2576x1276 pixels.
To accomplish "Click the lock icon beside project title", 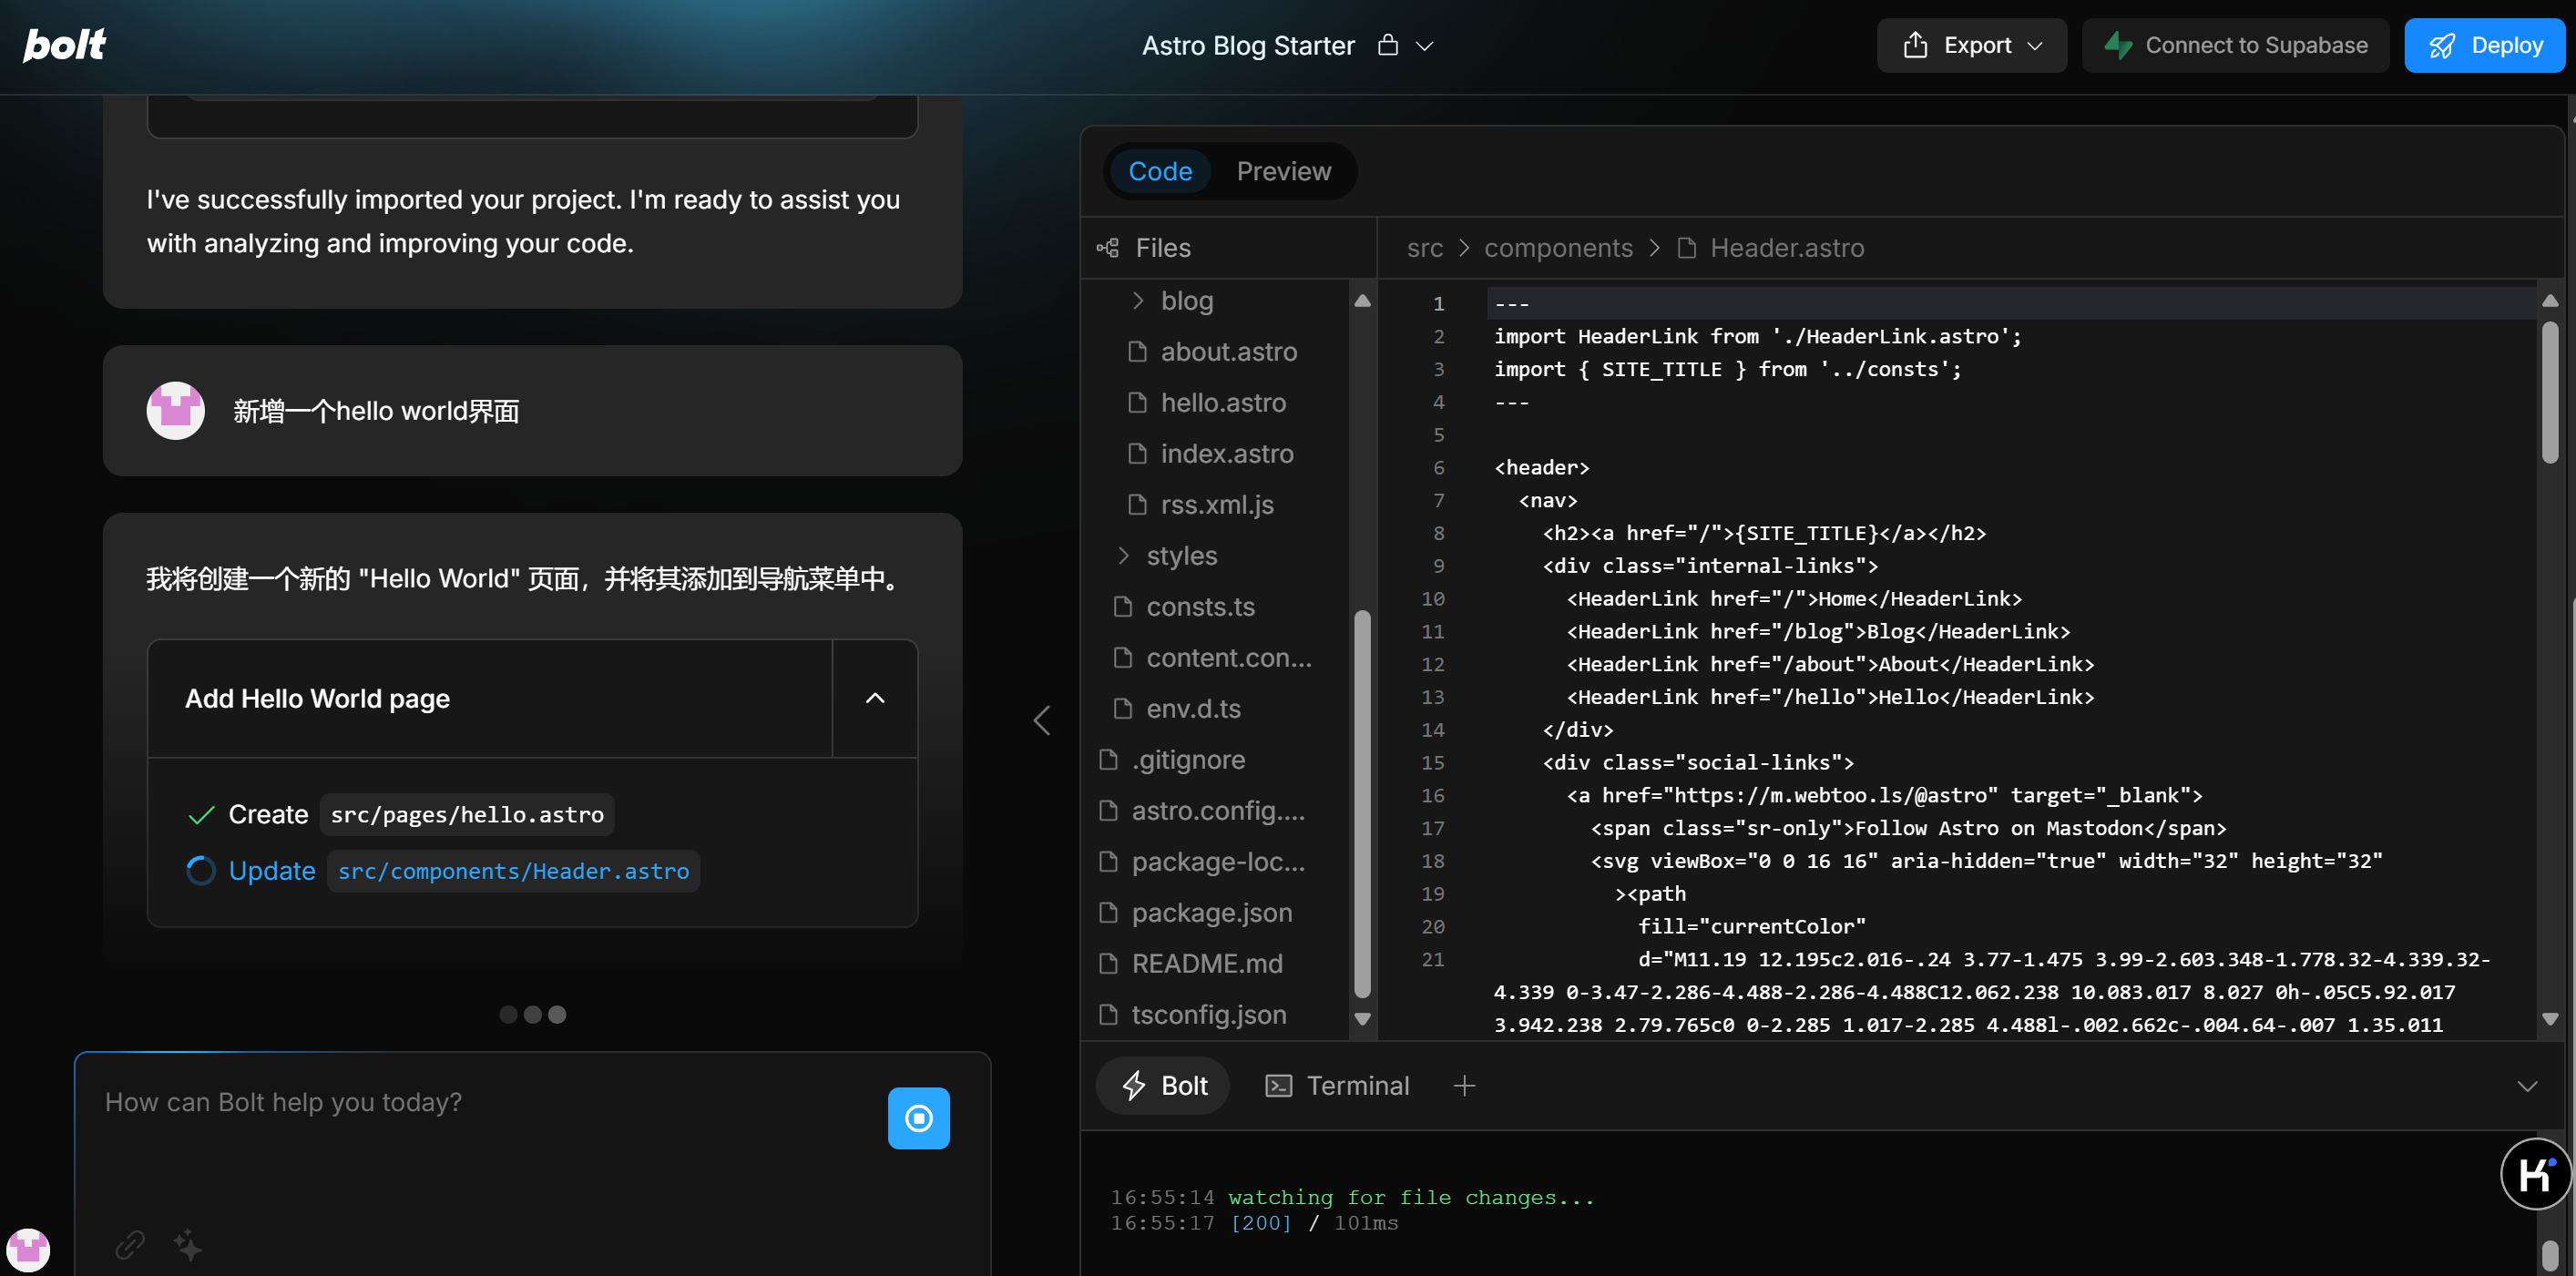I will pos(1387,45).
